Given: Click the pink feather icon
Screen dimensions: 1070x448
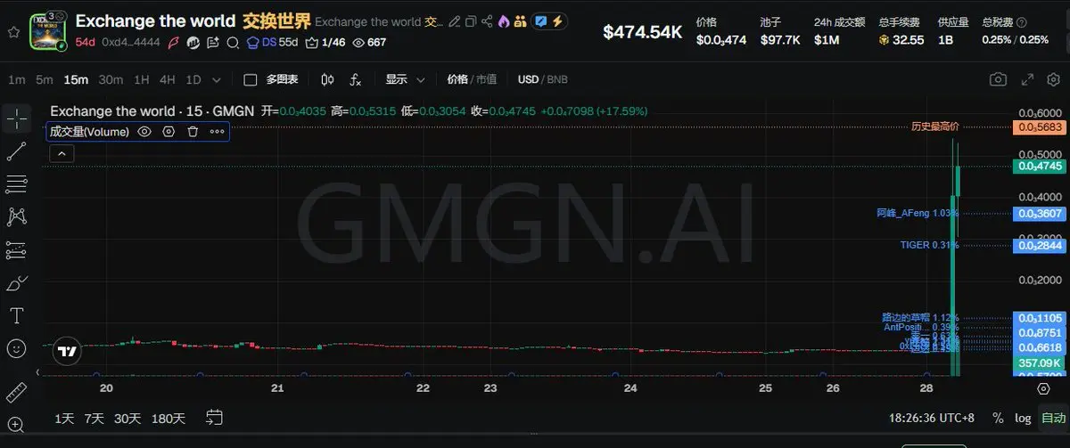Looking at the screenshot, I should point(175,42).
